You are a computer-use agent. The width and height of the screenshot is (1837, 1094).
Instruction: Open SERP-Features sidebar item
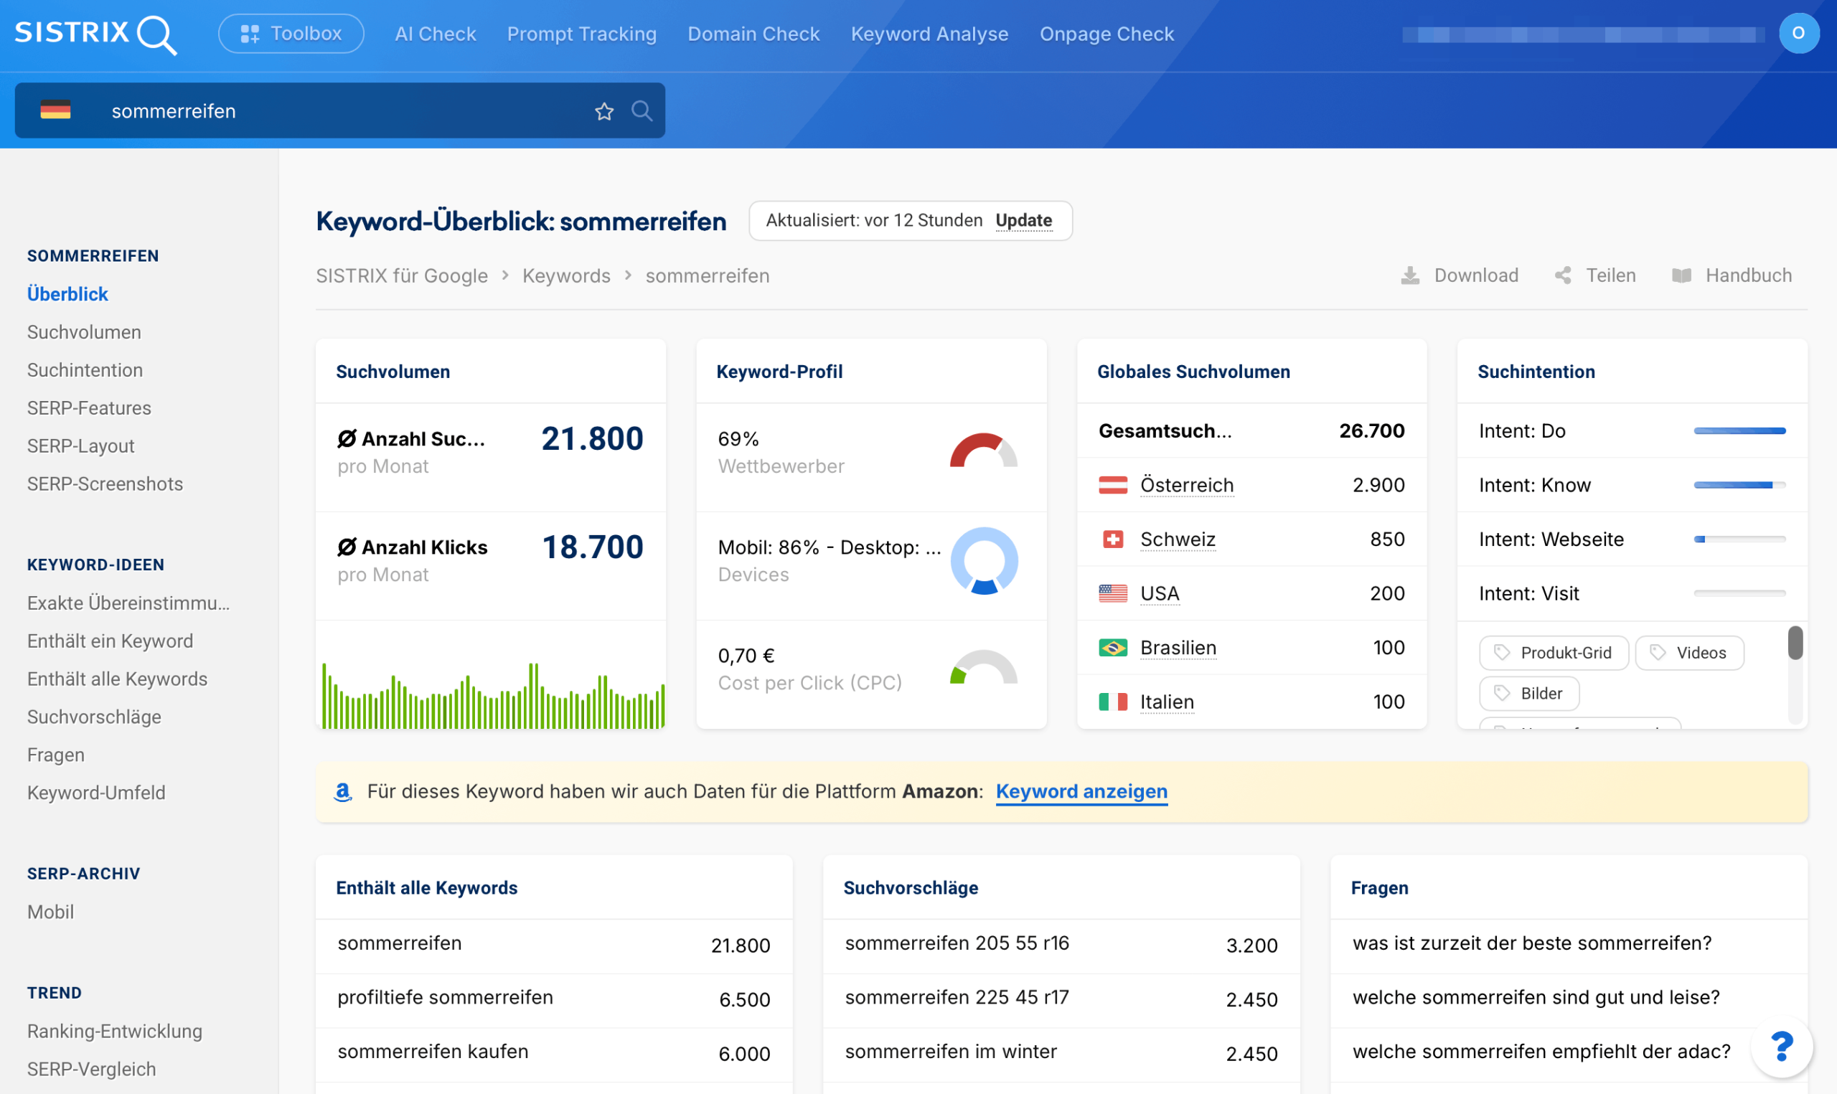[x=89, y=408]
